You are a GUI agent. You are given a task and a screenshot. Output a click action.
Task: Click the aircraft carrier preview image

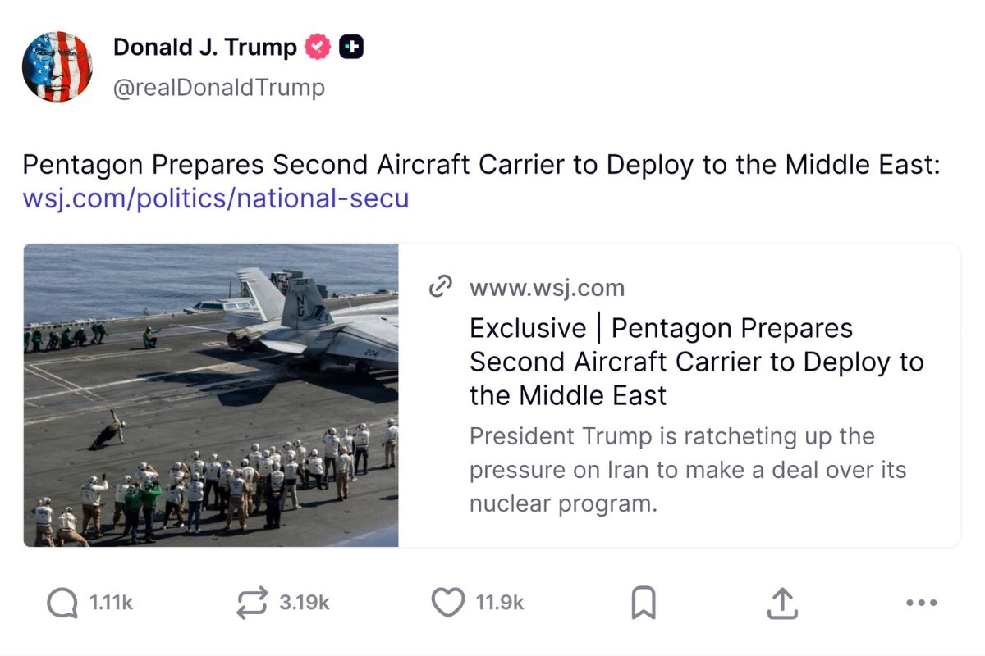click(x=211, y=395)
